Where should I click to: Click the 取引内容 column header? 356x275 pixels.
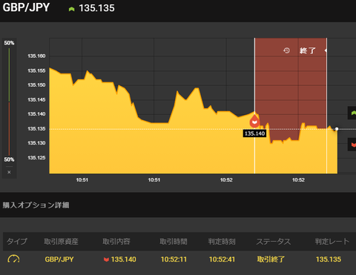click(116, 242)
